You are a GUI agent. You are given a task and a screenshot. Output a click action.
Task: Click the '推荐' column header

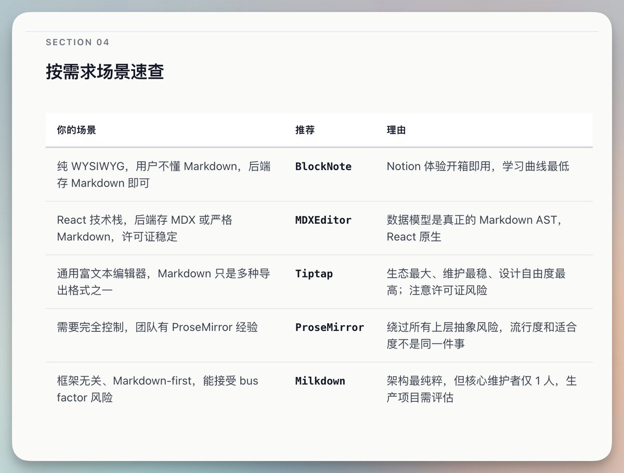pos(305,130)
